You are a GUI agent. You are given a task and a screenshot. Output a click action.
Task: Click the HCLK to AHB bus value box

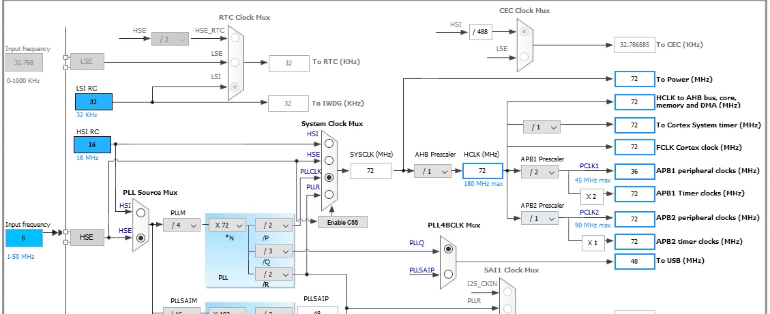(x=634, y=102)
